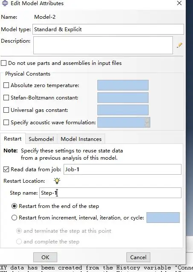193x272 pixels.
Task: Toggle Specify acoustic wave formulation checkbox
Action: (x=6, y=122)
